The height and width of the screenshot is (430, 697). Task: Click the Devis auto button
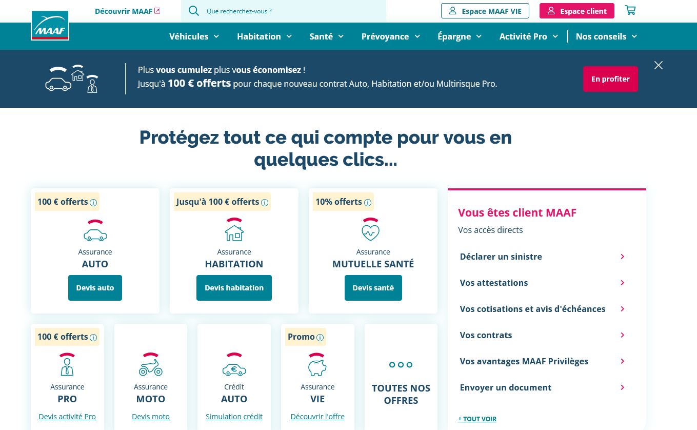(x=95, y=288)
